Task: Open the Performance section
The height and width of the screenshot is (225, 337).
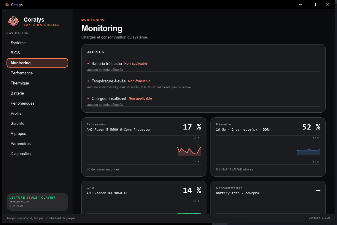Action: [x=37, y=73]
